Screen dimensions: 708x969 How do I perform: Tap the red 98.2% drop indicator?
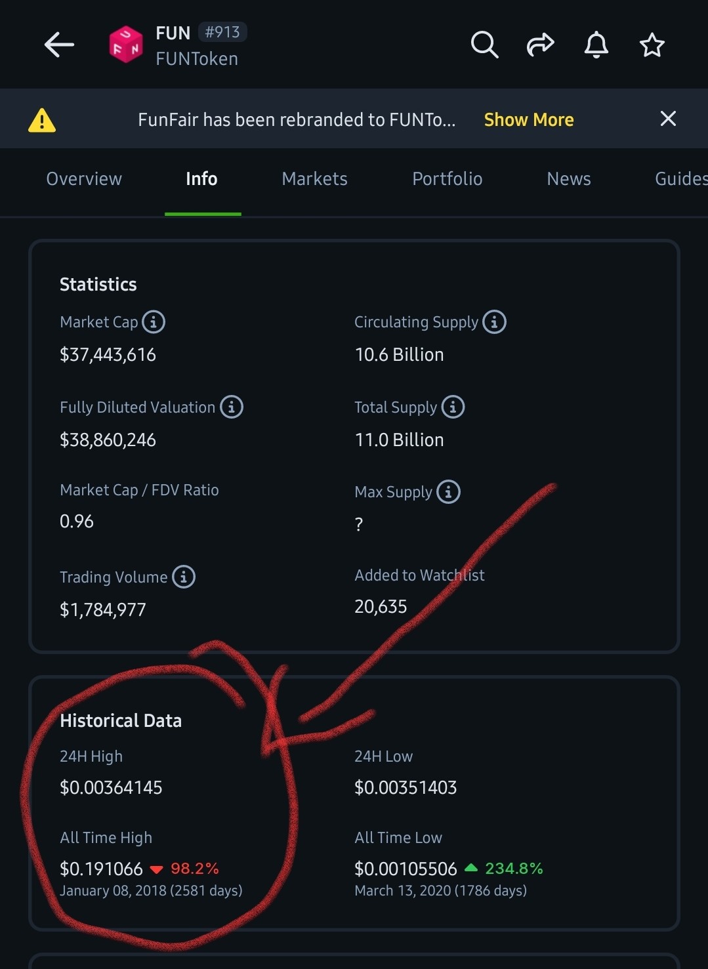[x=184, y=869]
